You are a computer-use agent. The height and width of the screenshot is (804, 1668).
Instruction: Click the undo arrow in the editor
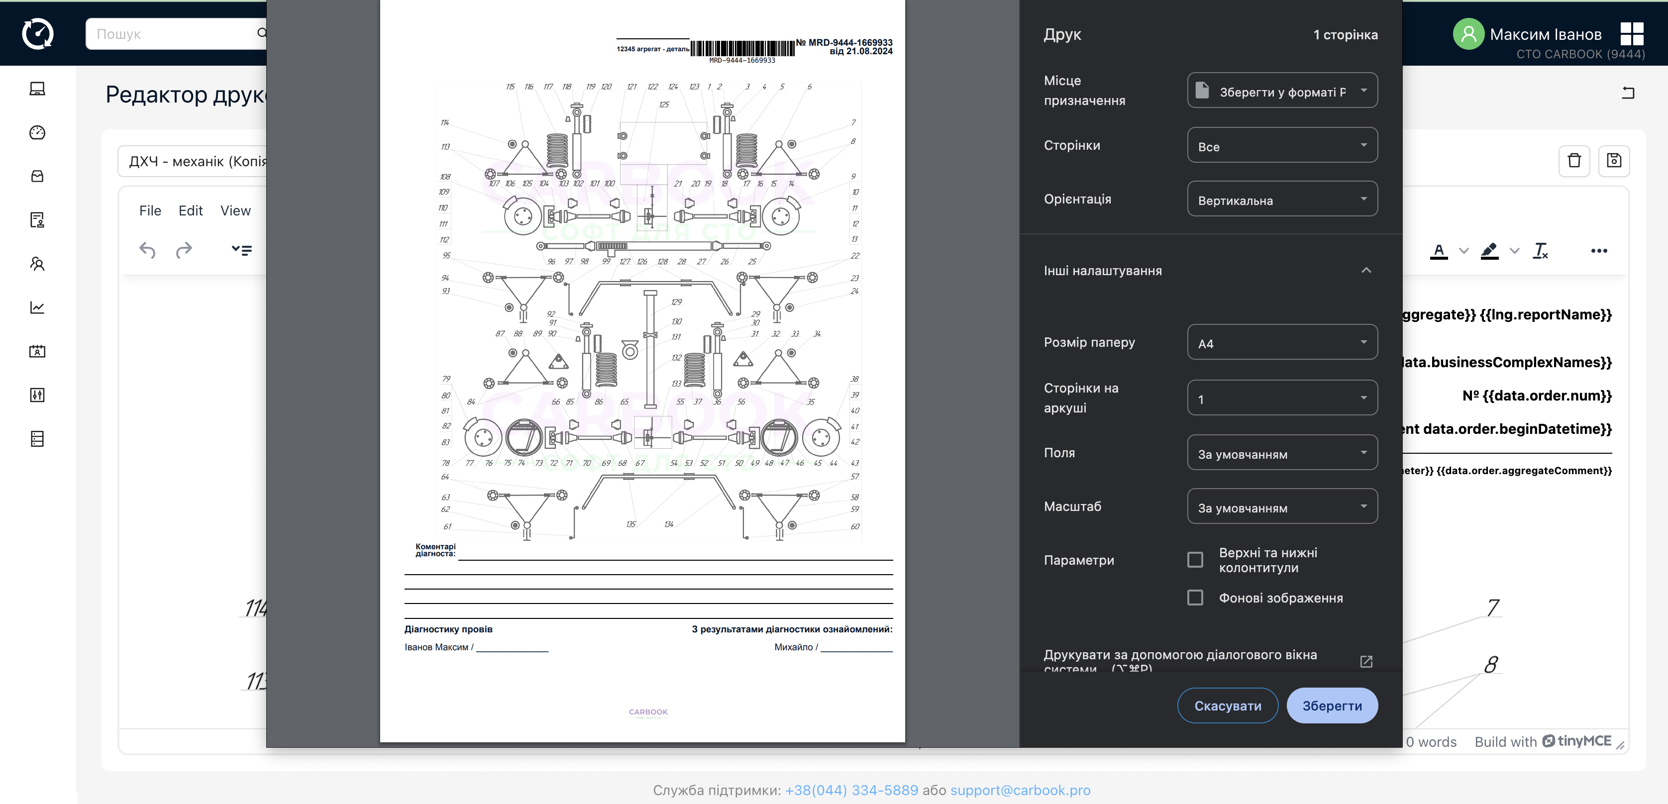(148, 250)
